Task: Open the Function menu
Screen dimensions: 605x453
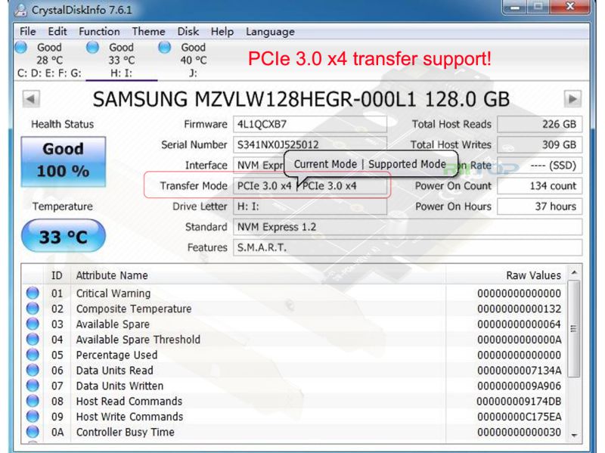Action: click(x=98, y=31)
